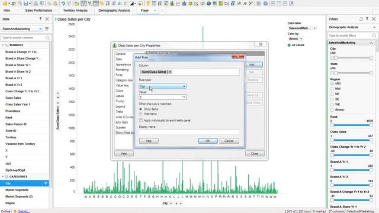Open the gear settings toolbar icon
379x213 pixels.
coord(265,4)
